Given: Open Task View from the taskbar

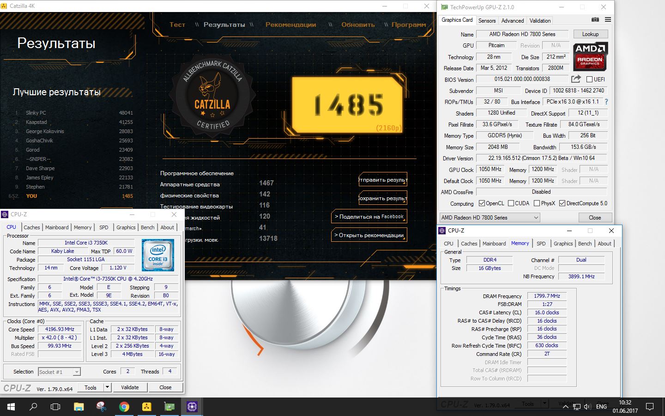Looking at the screenshot, I should point(55,407).
